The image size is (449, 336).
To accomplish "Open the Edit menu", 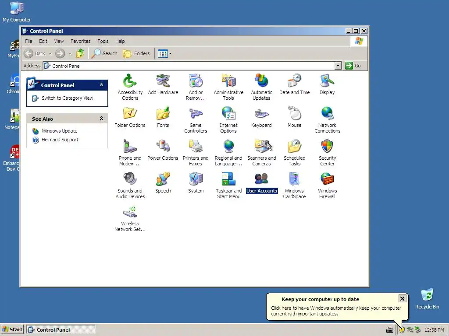I will tap(43, 41).
